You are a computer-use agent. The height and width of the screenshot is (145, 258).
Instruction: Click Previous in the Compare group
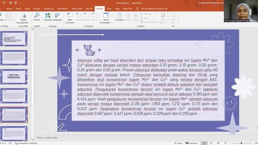point(146,14)
